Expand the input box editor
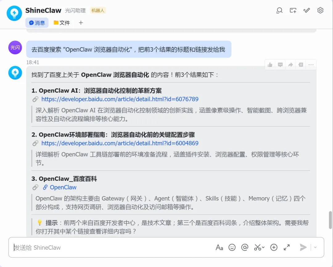The width and height of the screenshot is (333, 267). (x=287, y=248)
